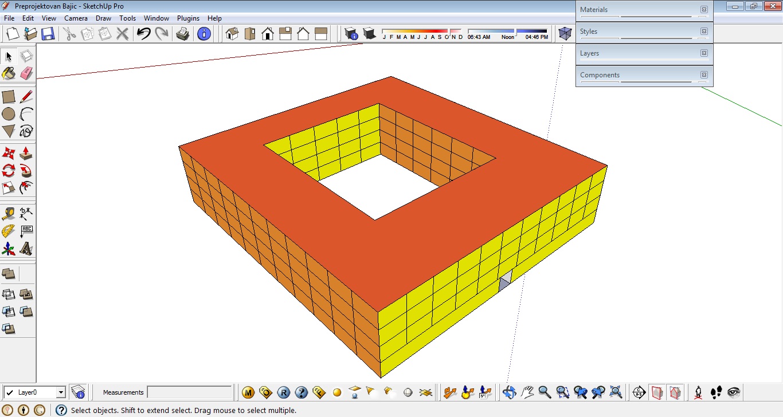Open Model Info blue icon

[204, 34]
